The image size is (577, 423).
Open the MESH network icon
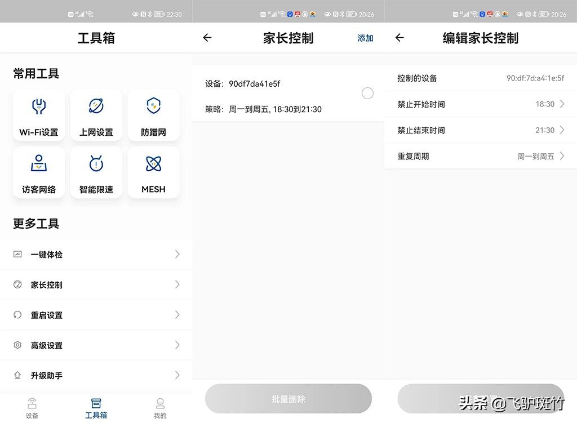point(153,164)
